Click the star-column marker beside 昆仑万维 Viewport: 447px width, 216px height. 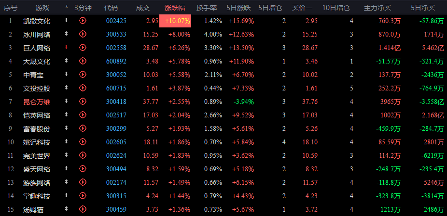(67, 101)
